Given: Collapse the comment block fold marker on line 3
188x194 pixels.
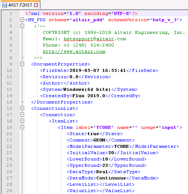Looking at the screenshot, I should [x=22, y=26].
